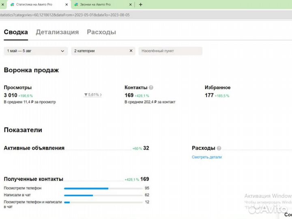Click the Показатели heading
The height and width of the screenshot is (219, 292).
23,130
